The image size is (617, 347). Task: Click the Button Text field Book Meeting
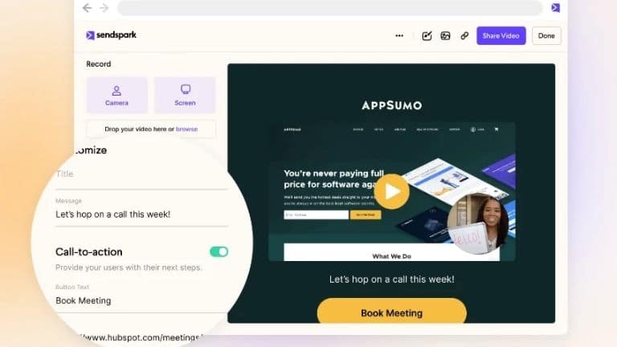[x=141, y=300]
